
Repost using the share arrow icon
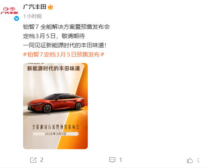click(x=33, y=160)
